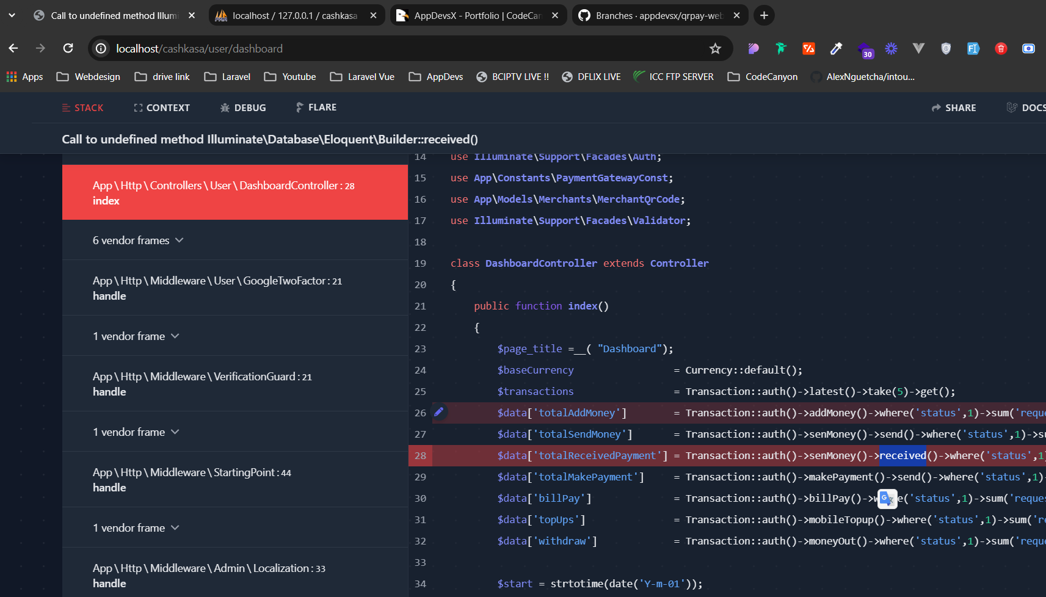The width and height of the screenshot is (1046, 597).
Task: Expand the 6 vendor frames group
Action: [138, 241]
